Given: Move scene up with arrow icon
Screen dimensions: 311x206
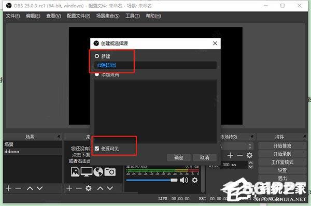Looking at the screenshot, I should 30,188.
